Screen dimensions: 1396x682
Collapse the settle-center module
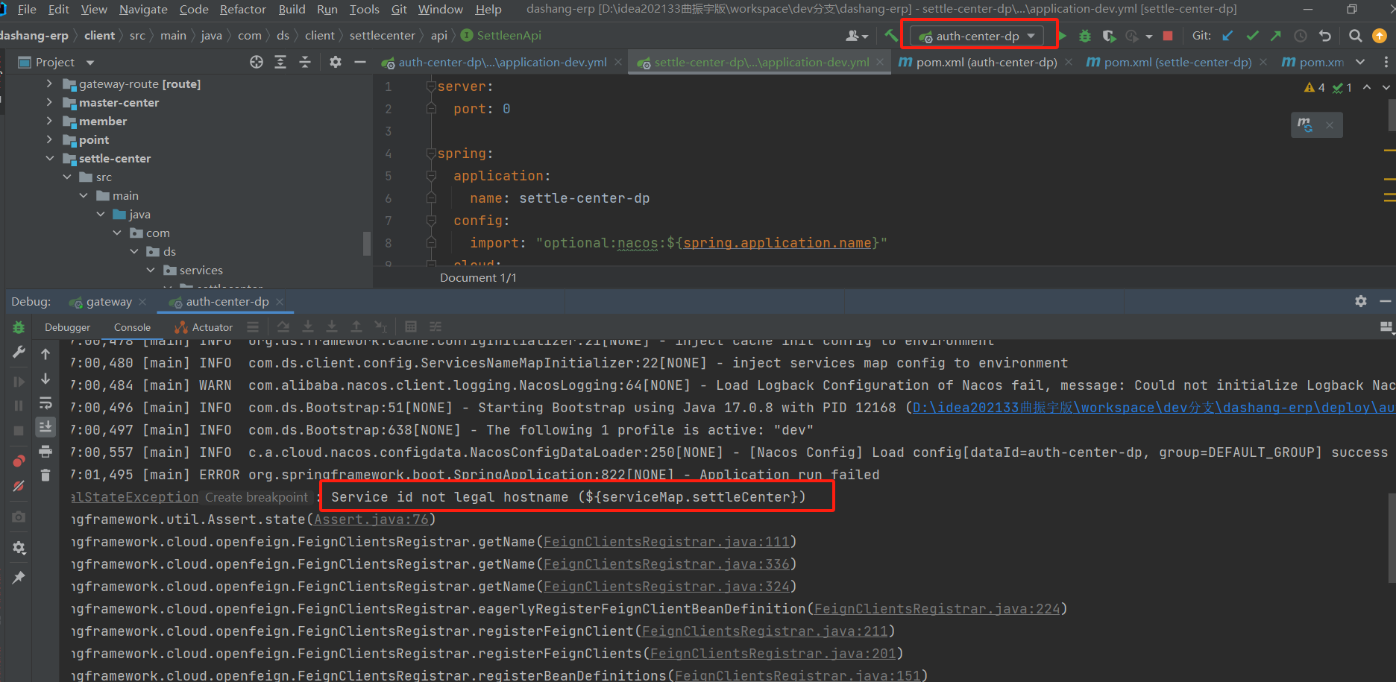(50, 158)
